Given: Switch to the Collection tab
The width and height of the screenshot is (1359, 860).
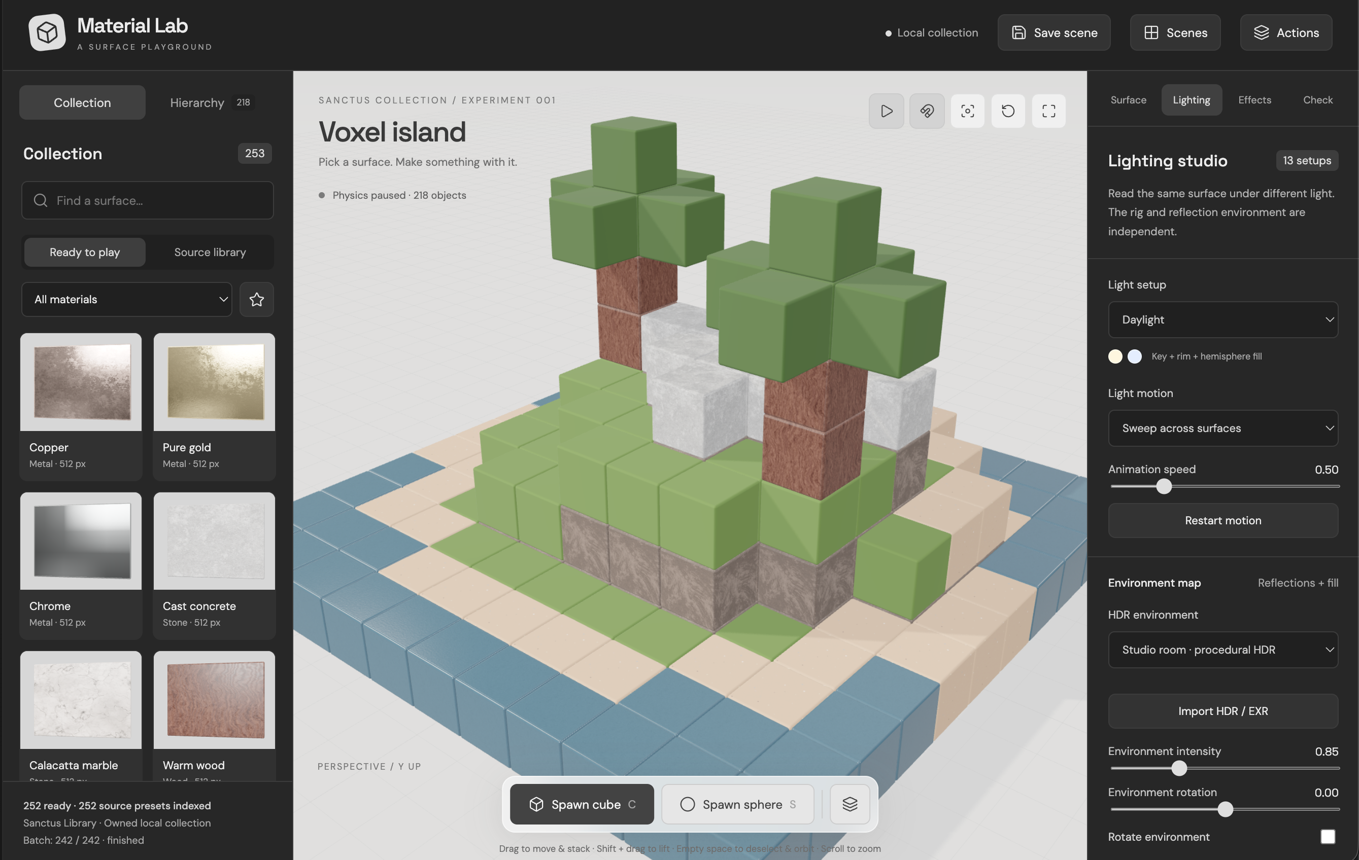Looking at the screenshot, I should click(x=82, y=102).
